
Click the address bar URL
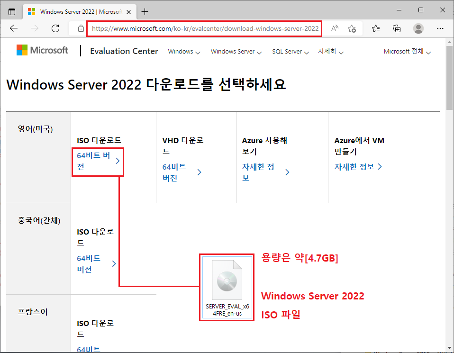click(205, 28)
